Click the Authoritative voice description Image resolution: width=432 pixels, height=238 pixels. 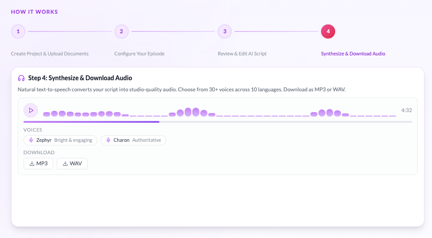[x=147, y=140]
